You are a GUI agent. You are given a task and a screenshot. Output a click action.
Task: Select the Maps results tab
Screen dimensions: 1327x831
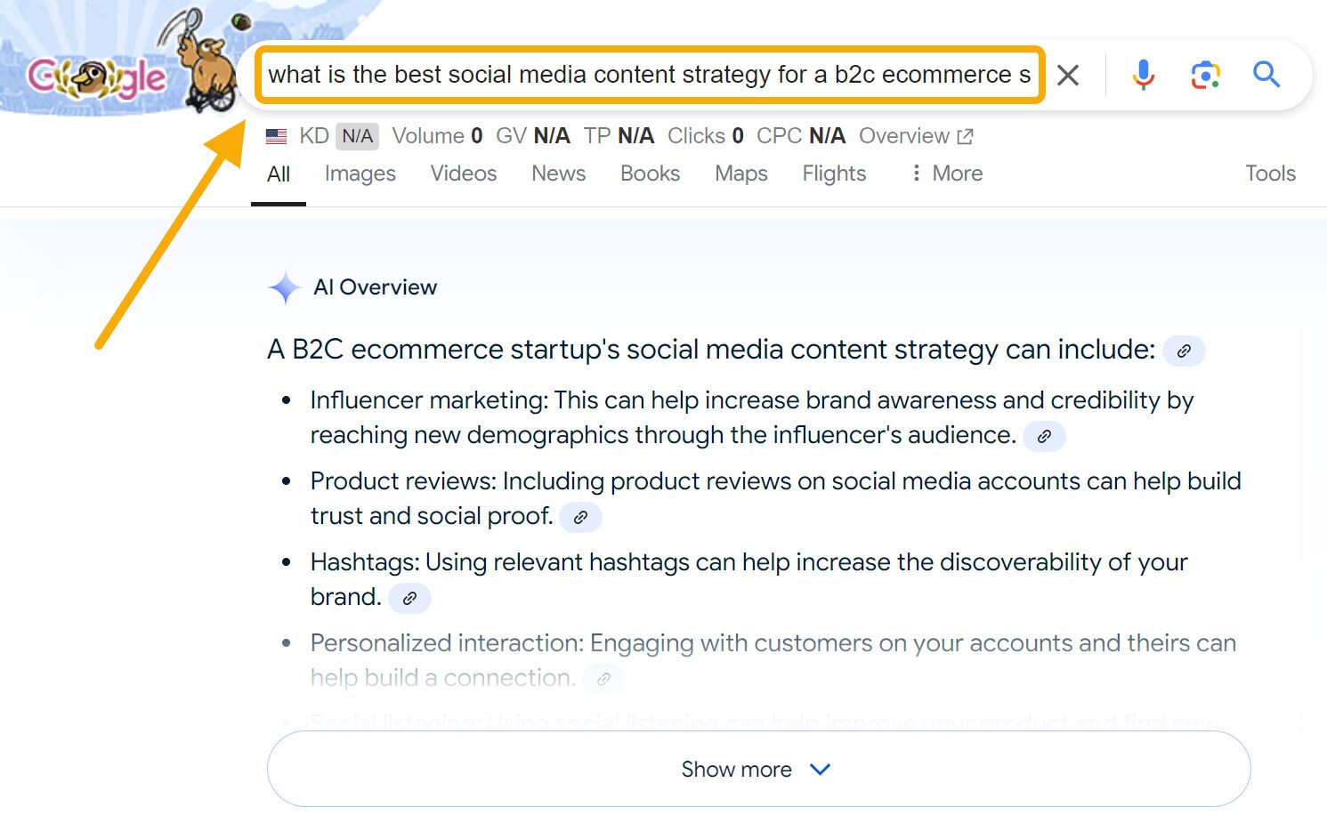(740, 173)
